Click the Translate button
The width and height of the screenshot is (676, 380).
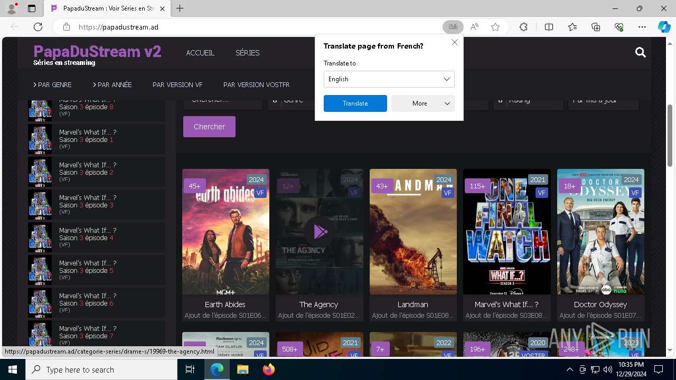point(355,103)
